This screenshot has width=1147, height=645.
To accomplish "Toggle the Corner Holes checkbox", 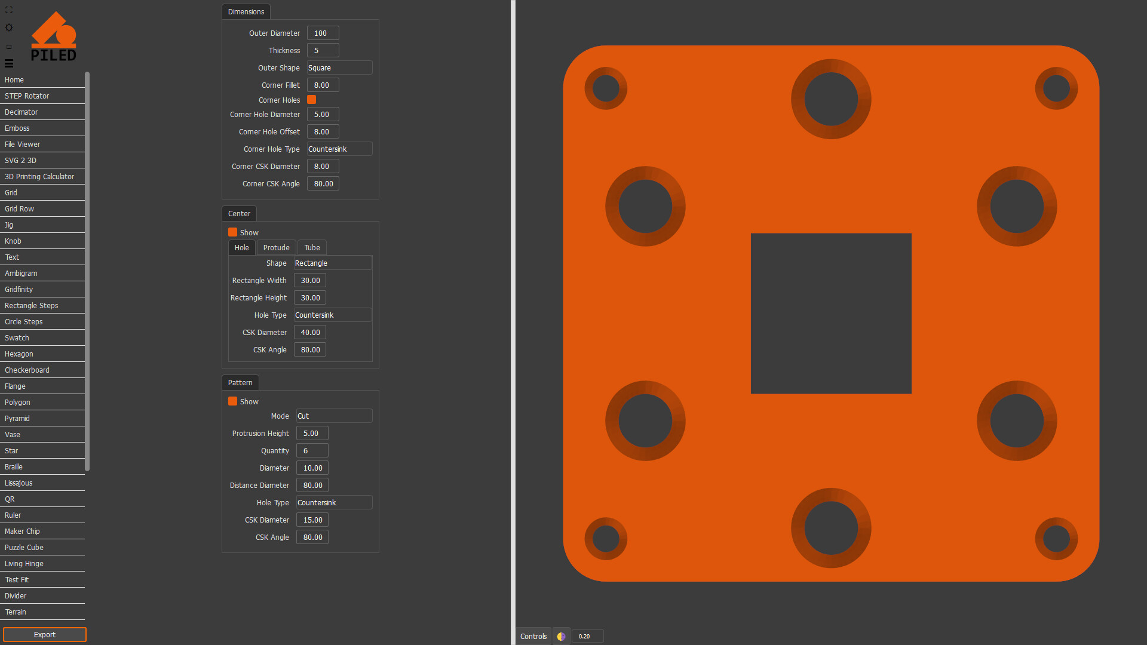I will point(311,100).
